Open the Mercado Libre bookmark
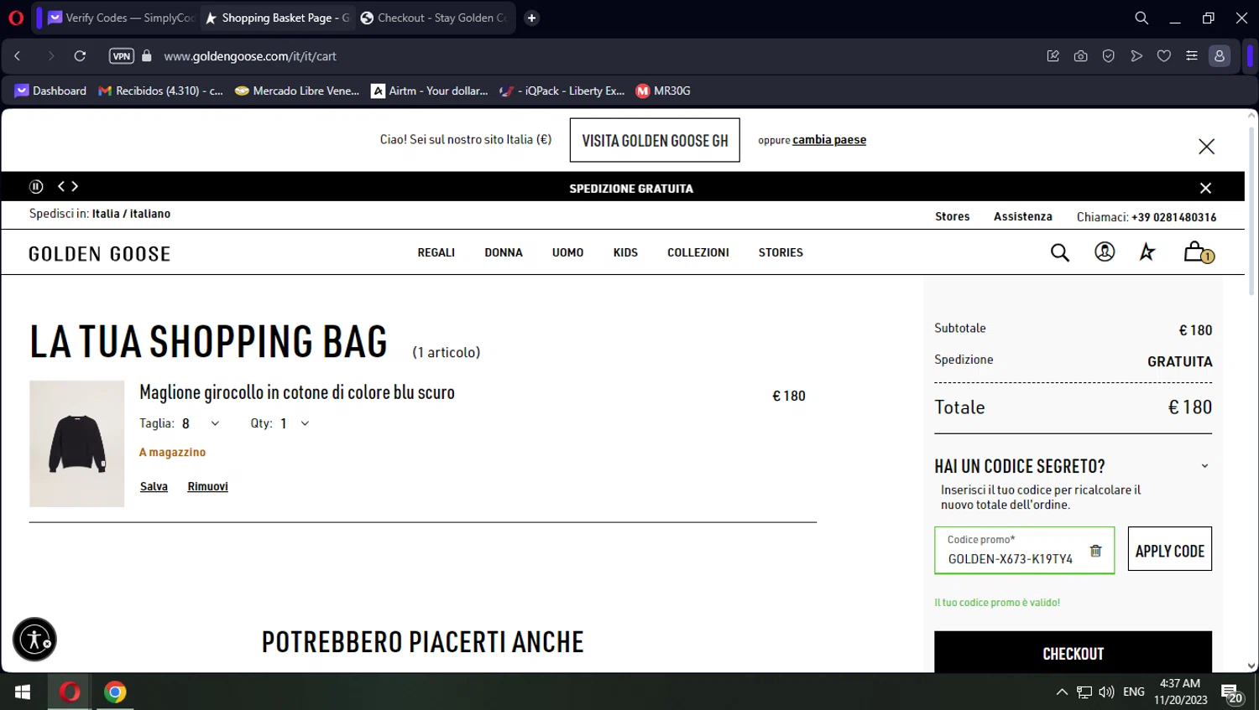Viewport: 1259px width, 710px height. 297,91
